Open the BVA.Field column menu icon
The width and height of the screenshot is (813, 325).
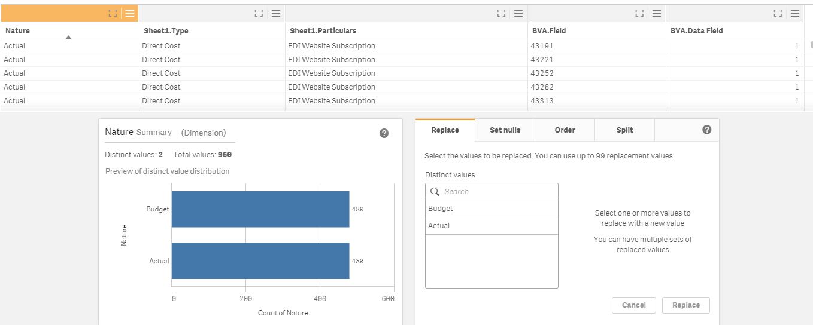coord(657,13)
